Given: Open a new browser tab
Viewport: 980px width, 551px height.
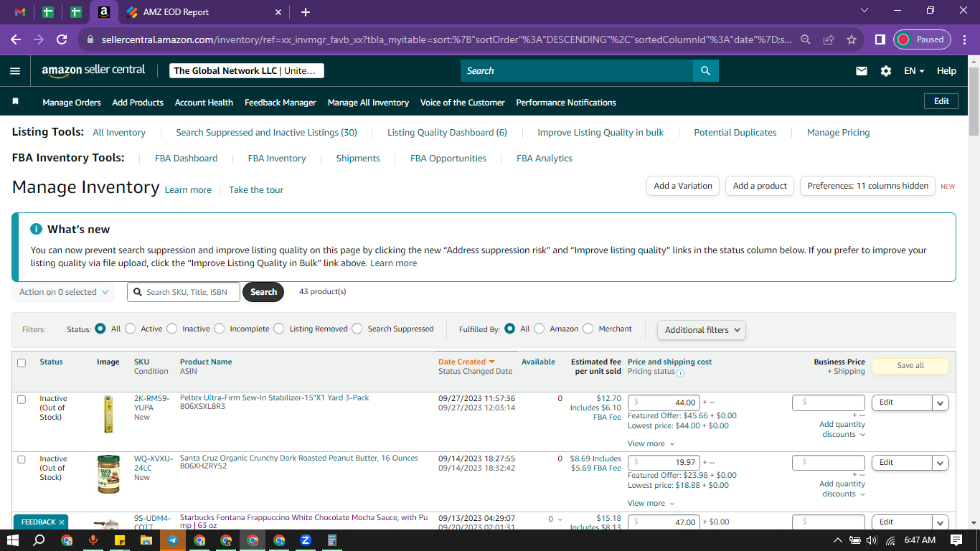Looking at the screenshot, I should 306,12.
